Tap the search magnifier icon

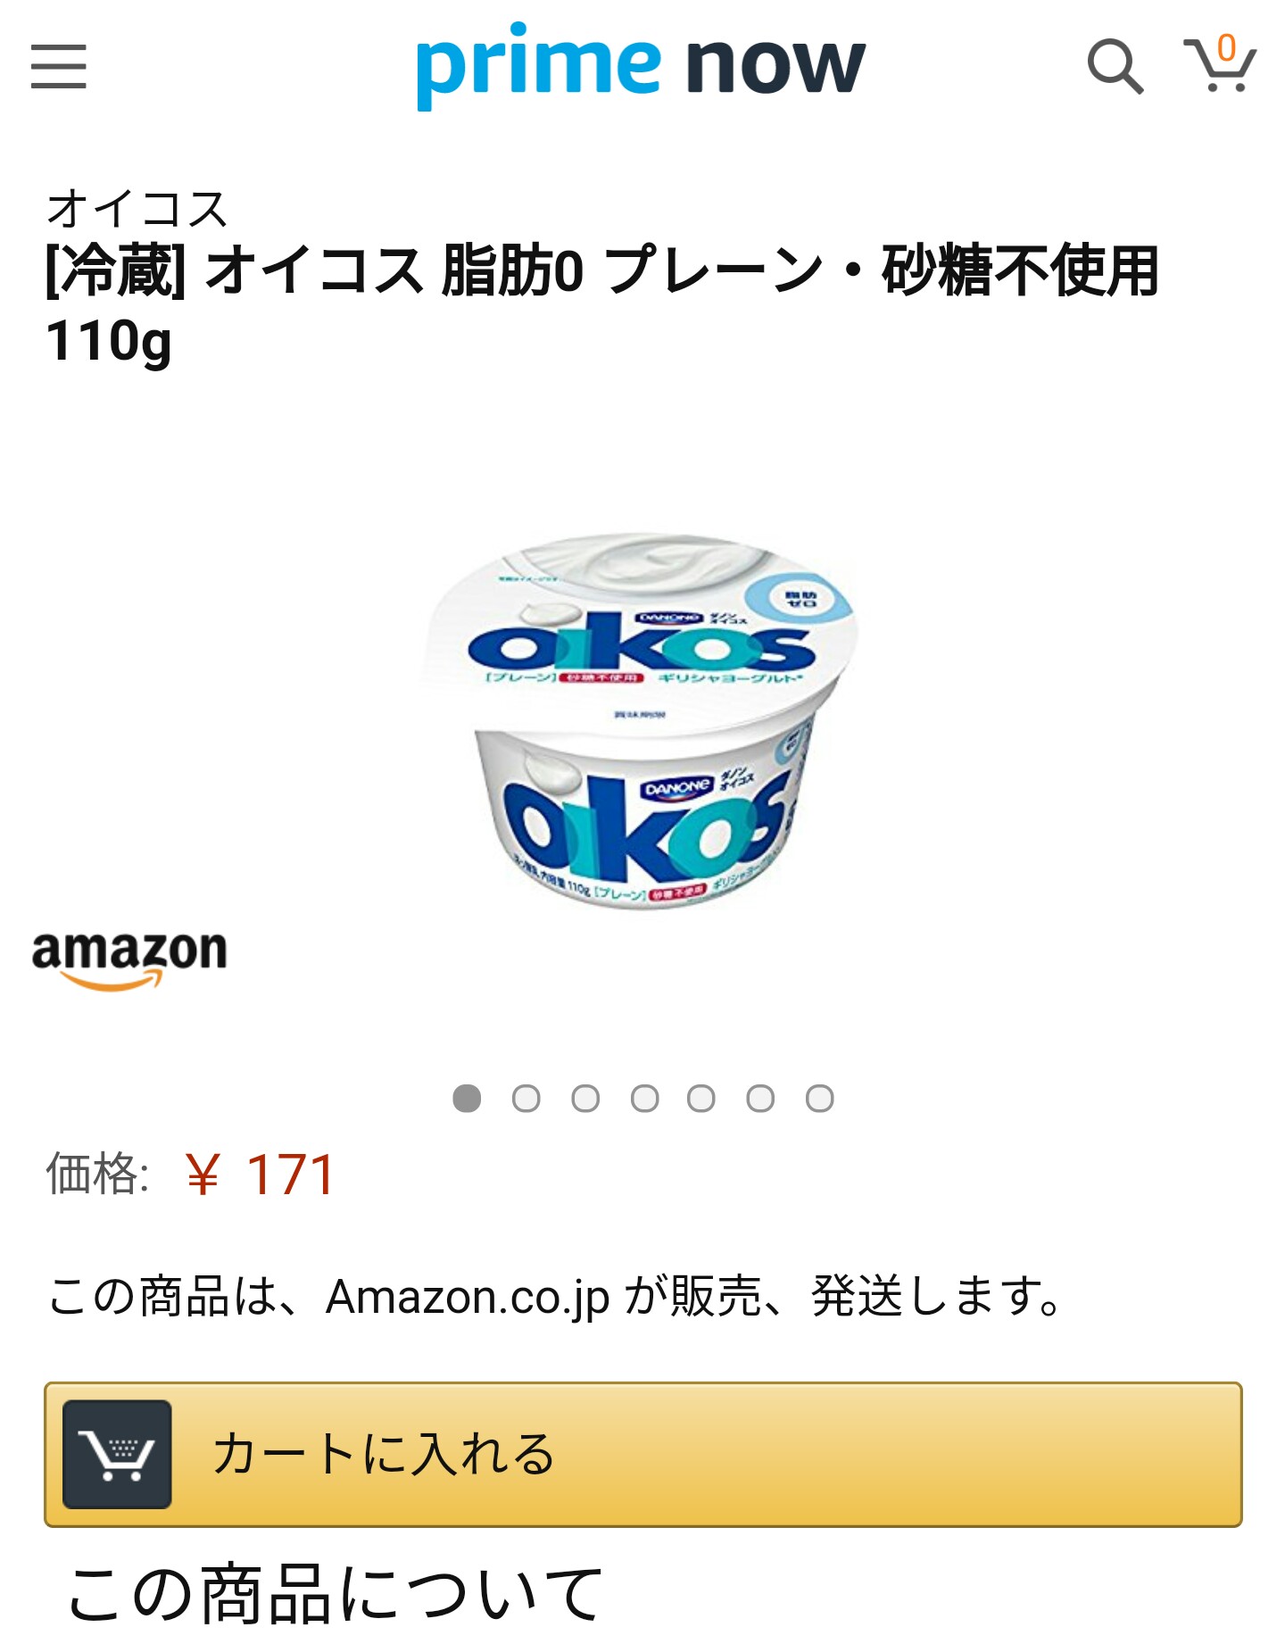click(1115, 66)
